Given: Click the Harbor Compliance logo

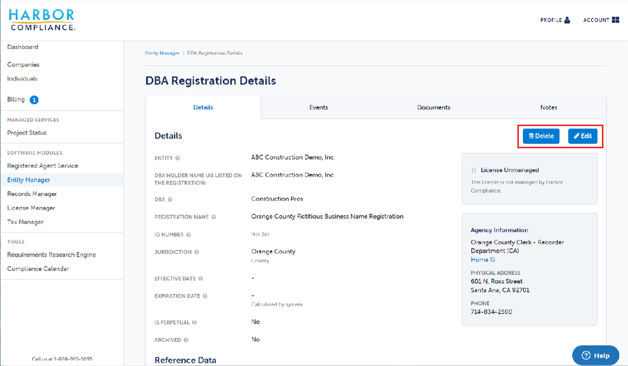Looking at the screenshot, I should pyautogui.click(x=42, y=20).
